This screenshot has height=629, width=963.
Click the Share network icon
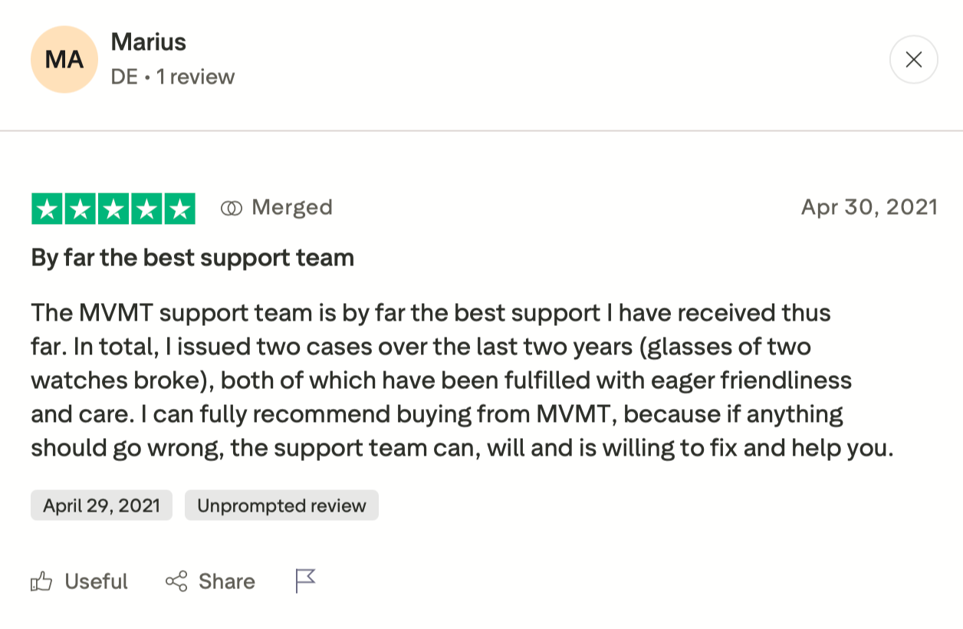176,581
